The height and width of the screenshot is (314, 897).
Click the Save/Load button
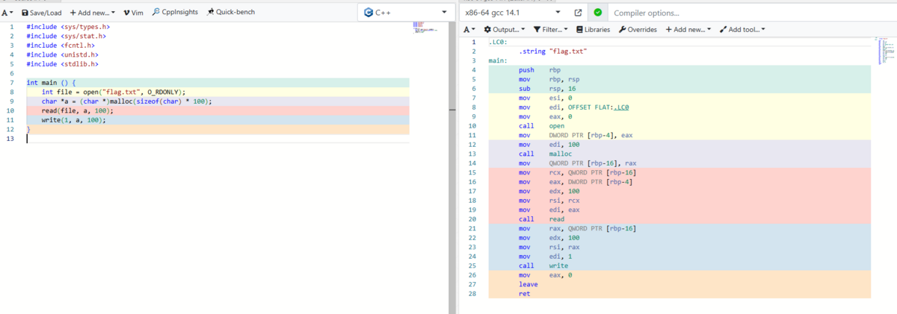click(41, 13)
